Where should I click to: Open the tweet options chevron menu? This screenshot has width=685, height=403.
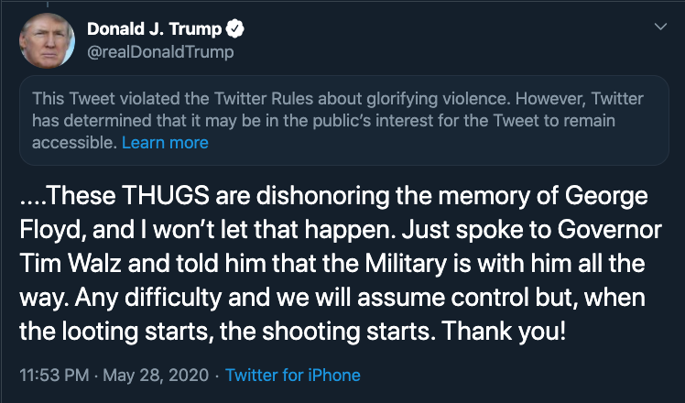660,27
